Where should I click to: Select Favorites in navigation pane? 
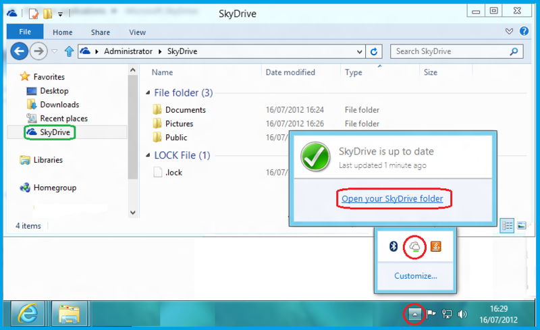pyautogui.click(x=49, y=77)
